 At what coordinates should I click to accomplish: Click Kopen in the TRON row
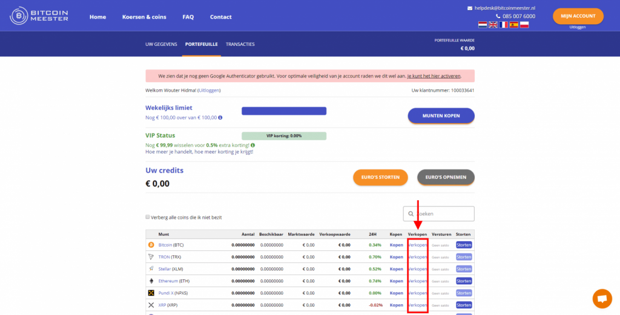[x=396, y=257]
